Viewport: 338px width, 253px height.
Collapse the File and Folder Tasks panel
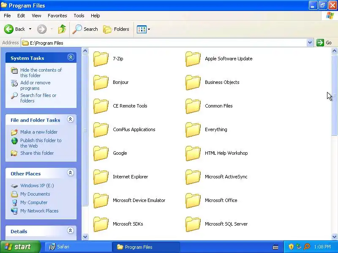coord(71,119)
